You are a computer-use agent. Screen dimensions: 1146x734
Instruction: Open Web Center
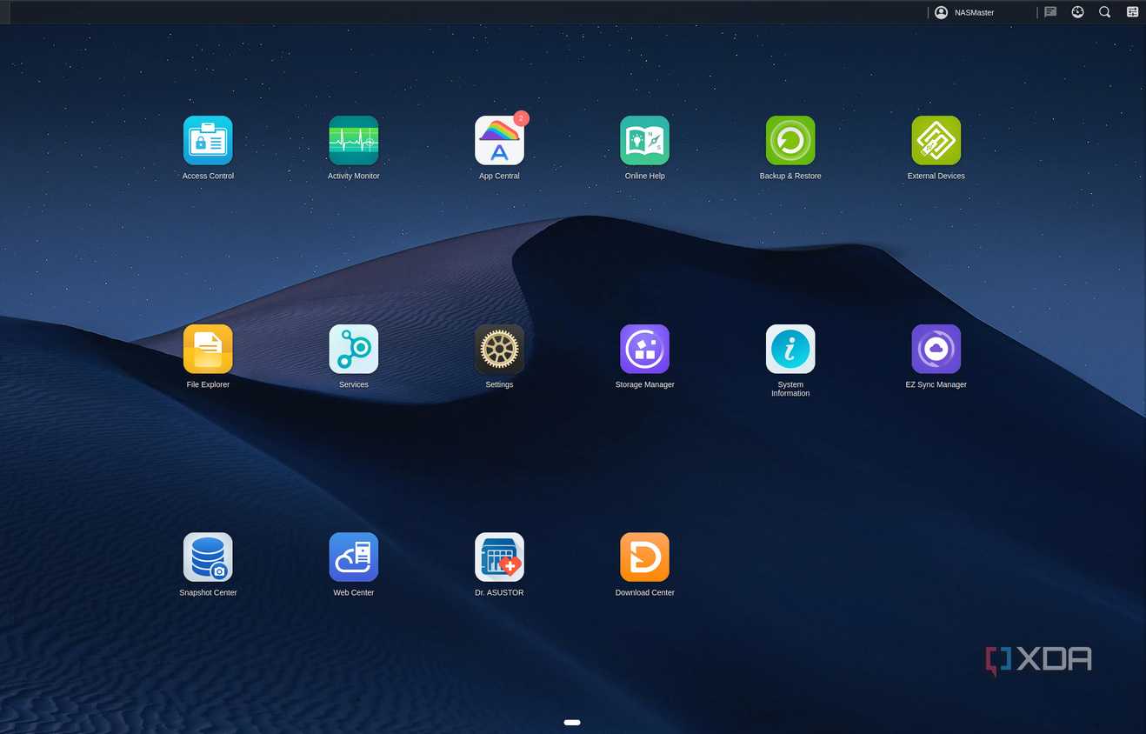click(354, 557)
